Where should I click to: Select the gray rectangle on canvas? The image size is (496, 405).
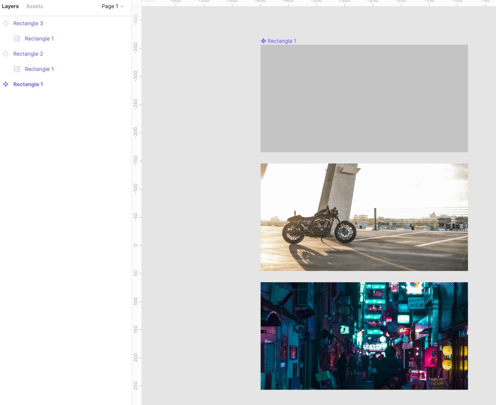[x=364, y=98]
